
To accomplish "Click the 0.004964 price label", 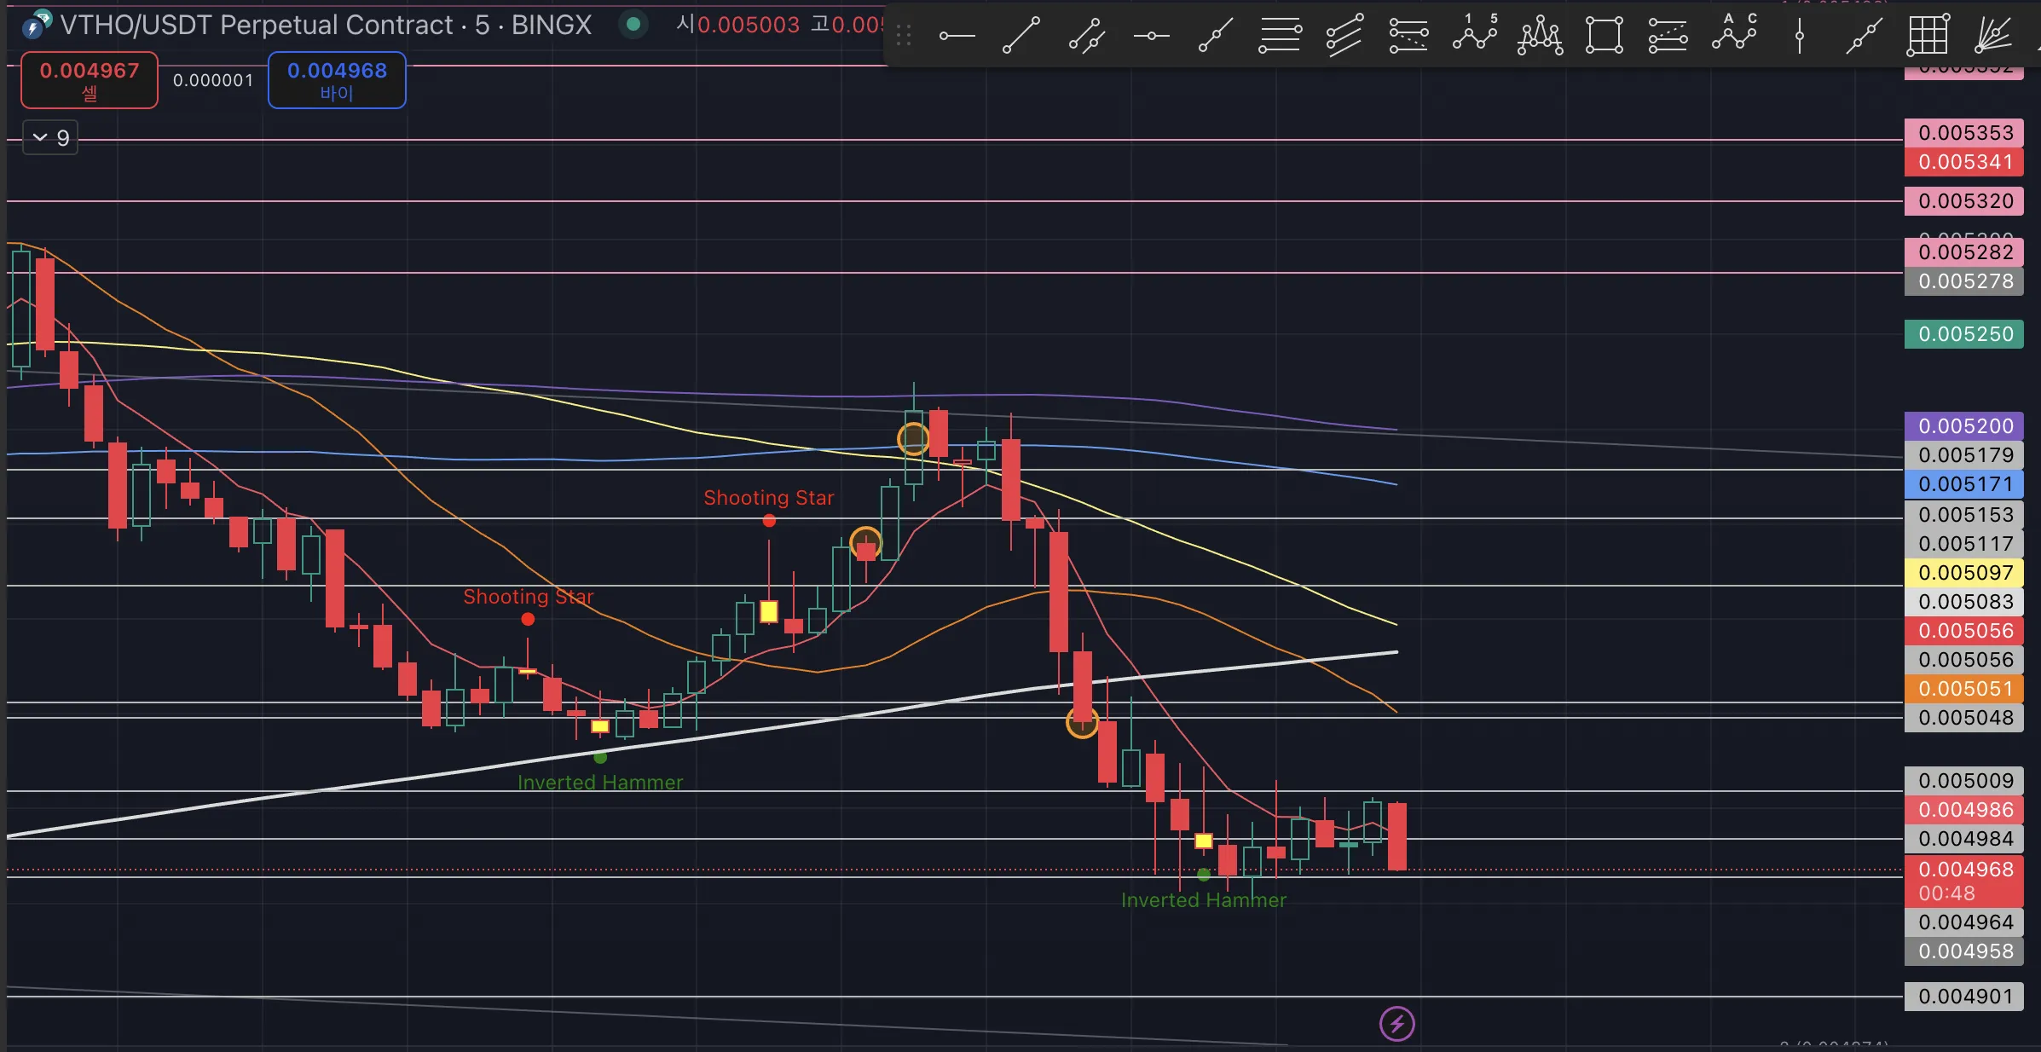I will click(1964, 922).
